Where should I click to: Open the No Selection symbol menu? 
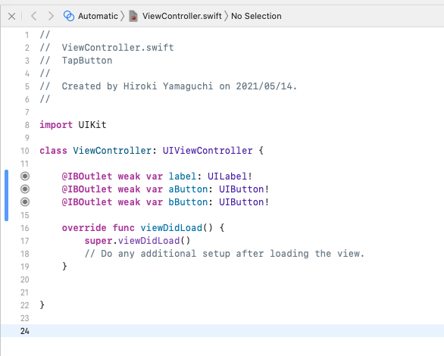tap(256, 16)
